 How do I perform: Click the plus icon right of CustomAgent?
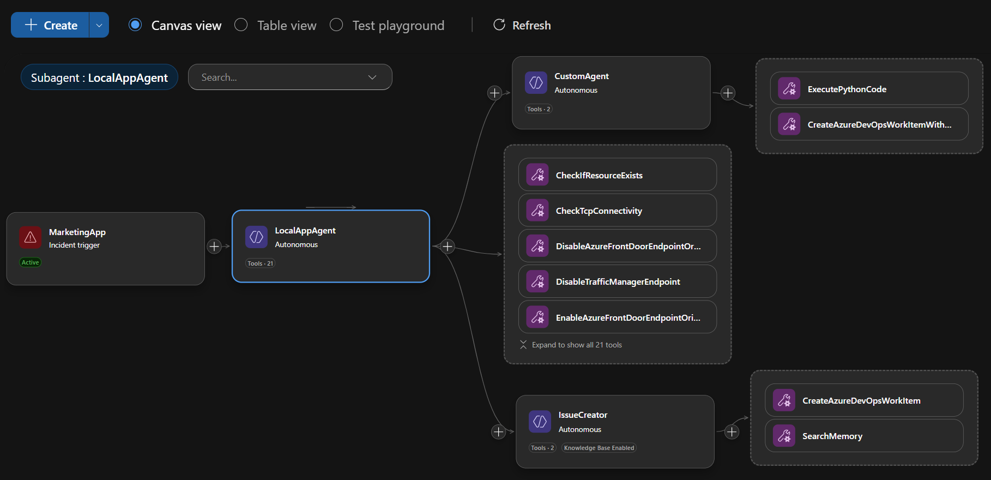(x=728, y=93)
